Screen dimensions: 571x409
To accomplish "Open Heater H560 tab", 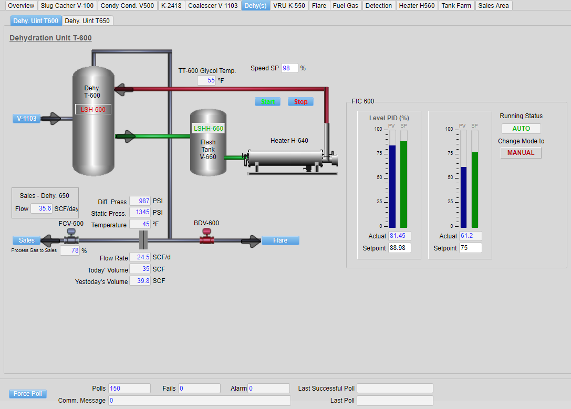I will coord(417,5).
